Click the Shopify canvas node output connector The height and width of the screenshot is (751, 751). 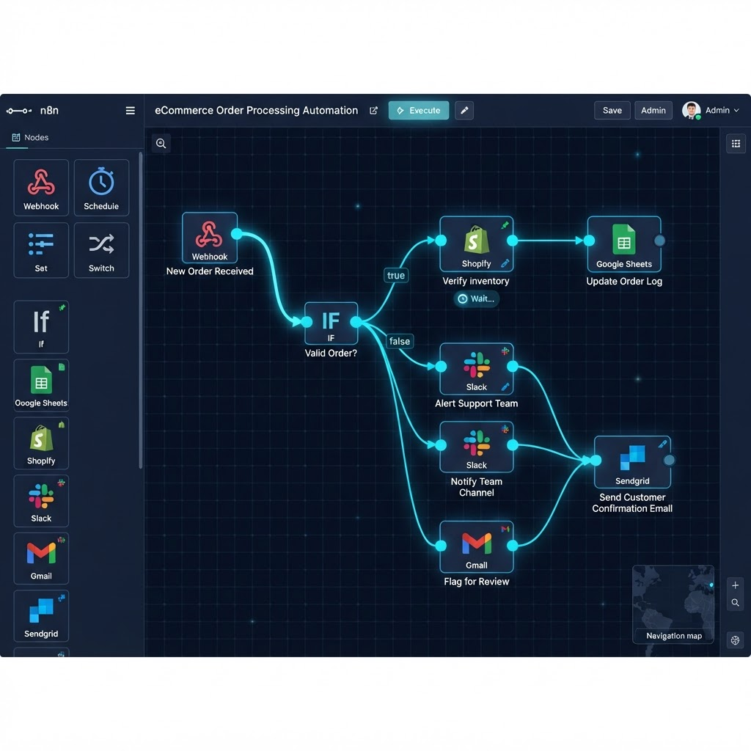(512, 241)
